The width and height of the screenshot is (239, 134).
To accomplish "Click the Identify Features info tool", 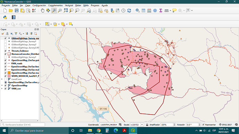I will (x=138, y=10).
